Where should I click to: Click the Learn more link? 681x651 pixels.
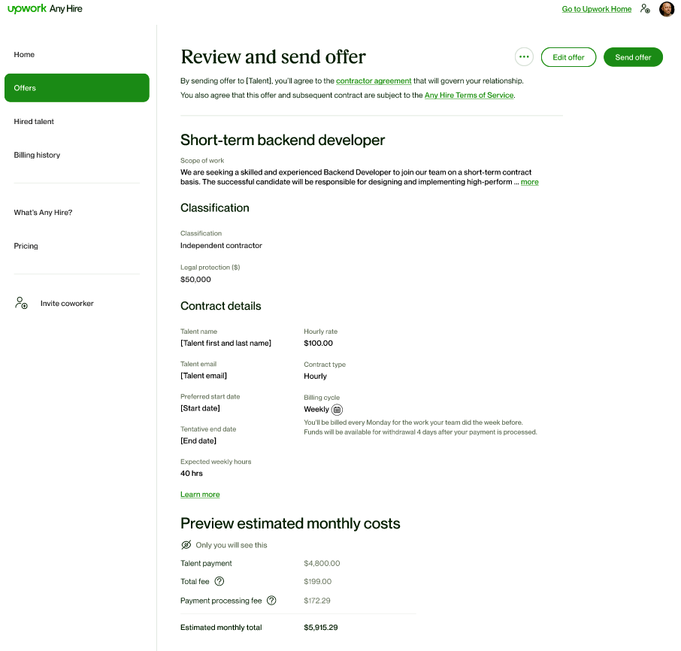[x=200, y=495]
